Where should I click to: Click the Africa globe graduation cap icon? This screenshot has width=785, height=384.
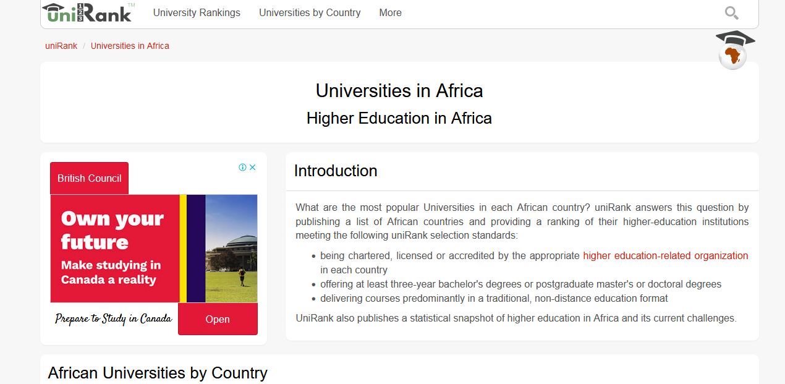pyautogui.click(x=734, y=50)
